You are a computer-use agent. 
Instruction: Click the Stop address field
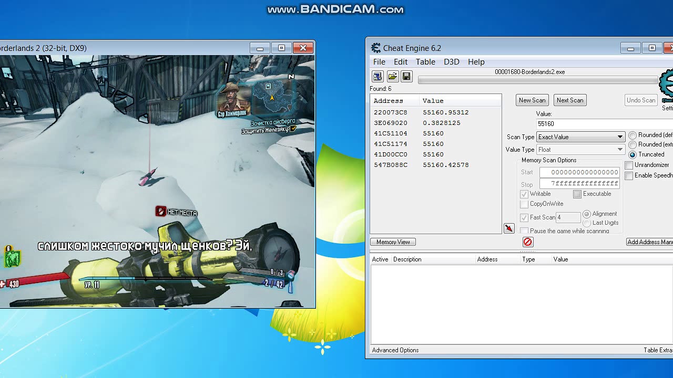pos(579,184)
